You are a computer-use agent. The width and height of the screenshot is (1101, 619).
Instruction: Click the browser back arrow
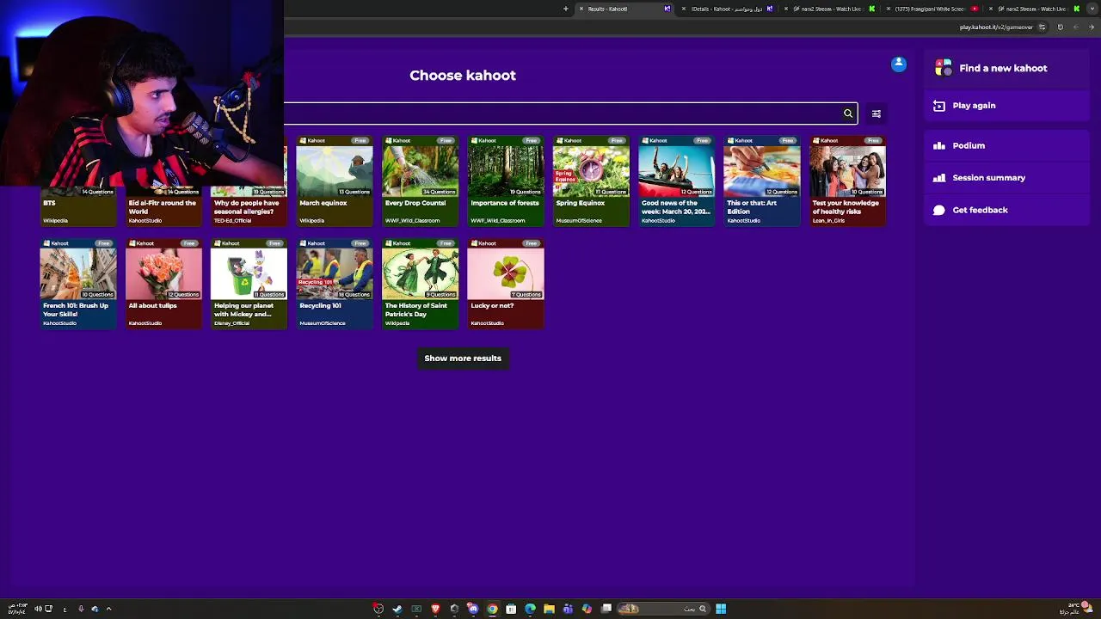1092,28
